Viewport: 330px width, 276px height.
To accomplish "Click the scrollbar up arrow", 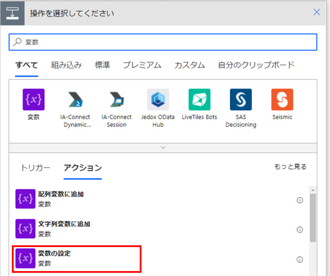I will pos(313,190).
